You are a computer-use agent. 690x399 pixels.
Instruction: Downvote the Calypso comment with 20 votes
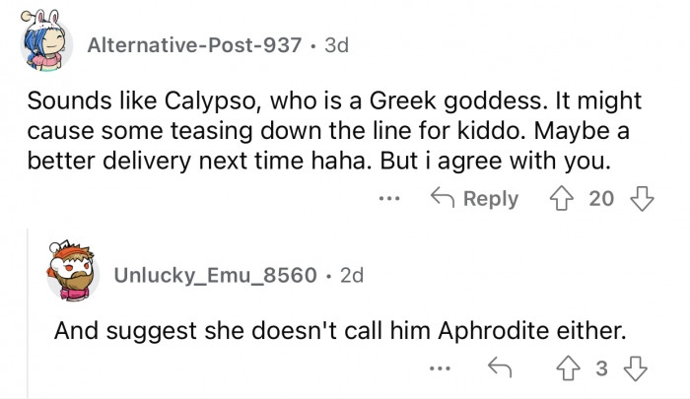tap(642, 198)
